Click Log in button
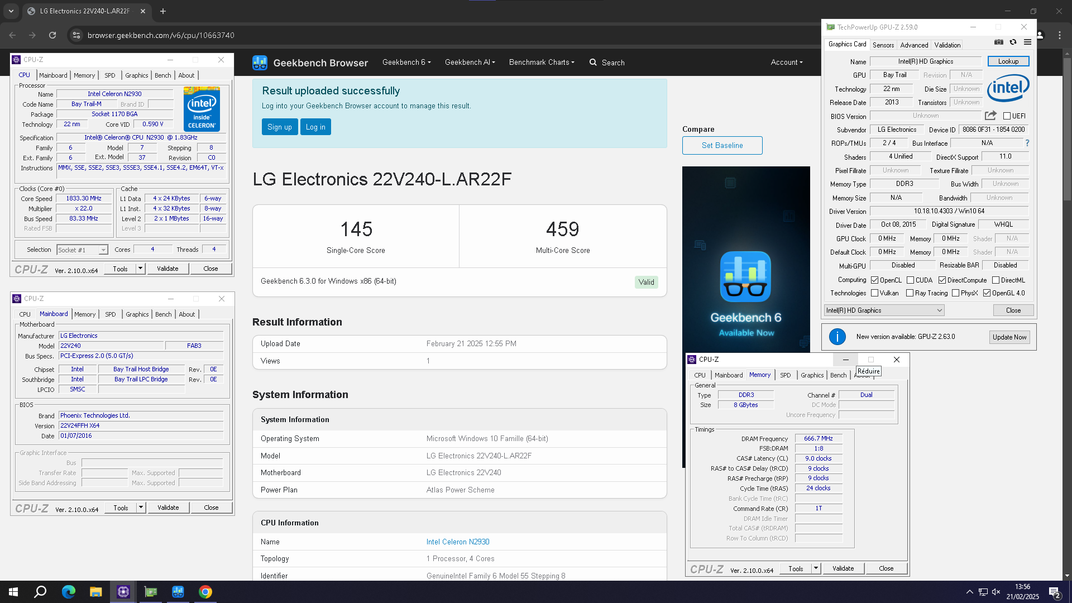Viewport: 1072px width, 603px height. (315, 127)
